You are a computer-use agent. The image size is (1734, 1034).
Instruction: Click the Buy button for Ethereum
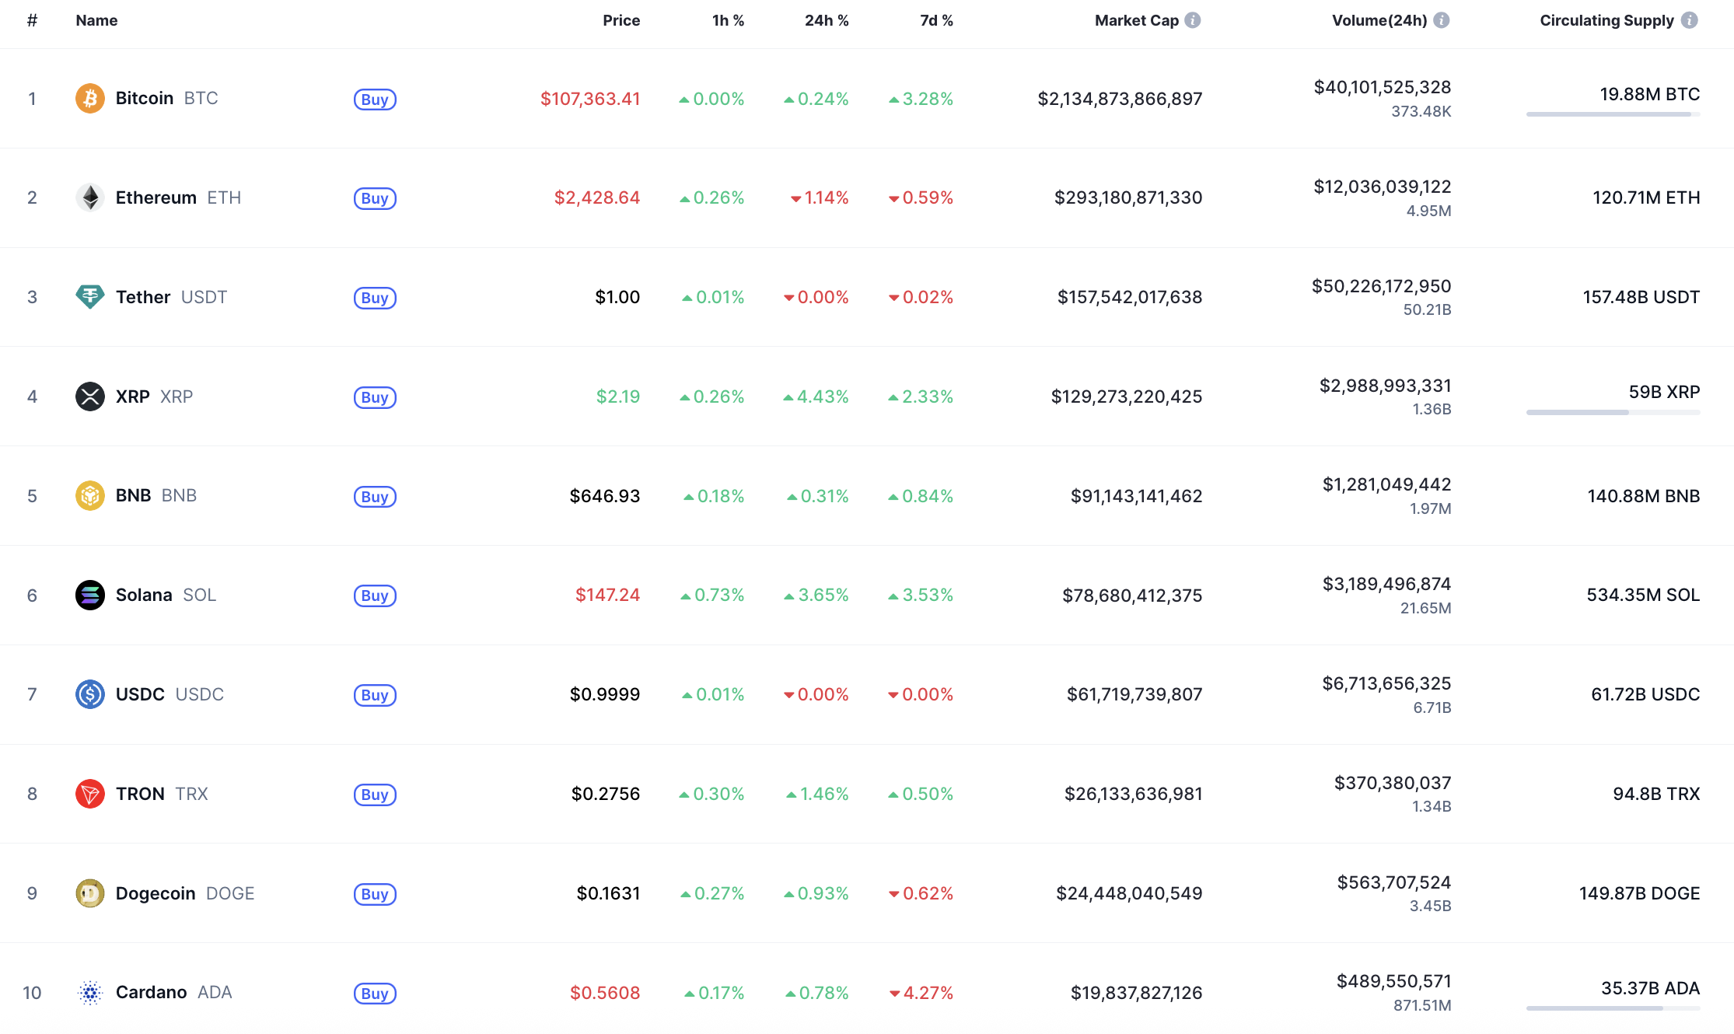pos(375,198)
